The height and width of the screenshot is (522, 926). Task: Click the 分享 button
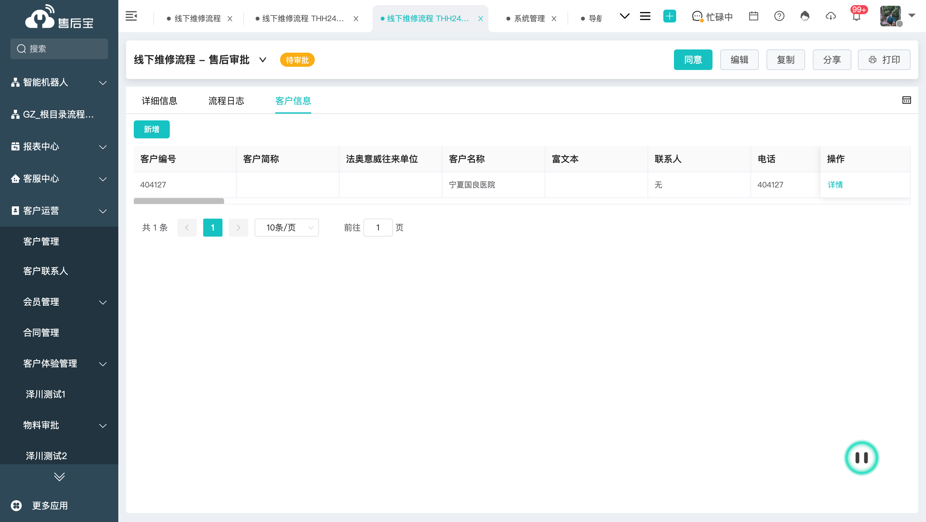[x=832, y=60]
